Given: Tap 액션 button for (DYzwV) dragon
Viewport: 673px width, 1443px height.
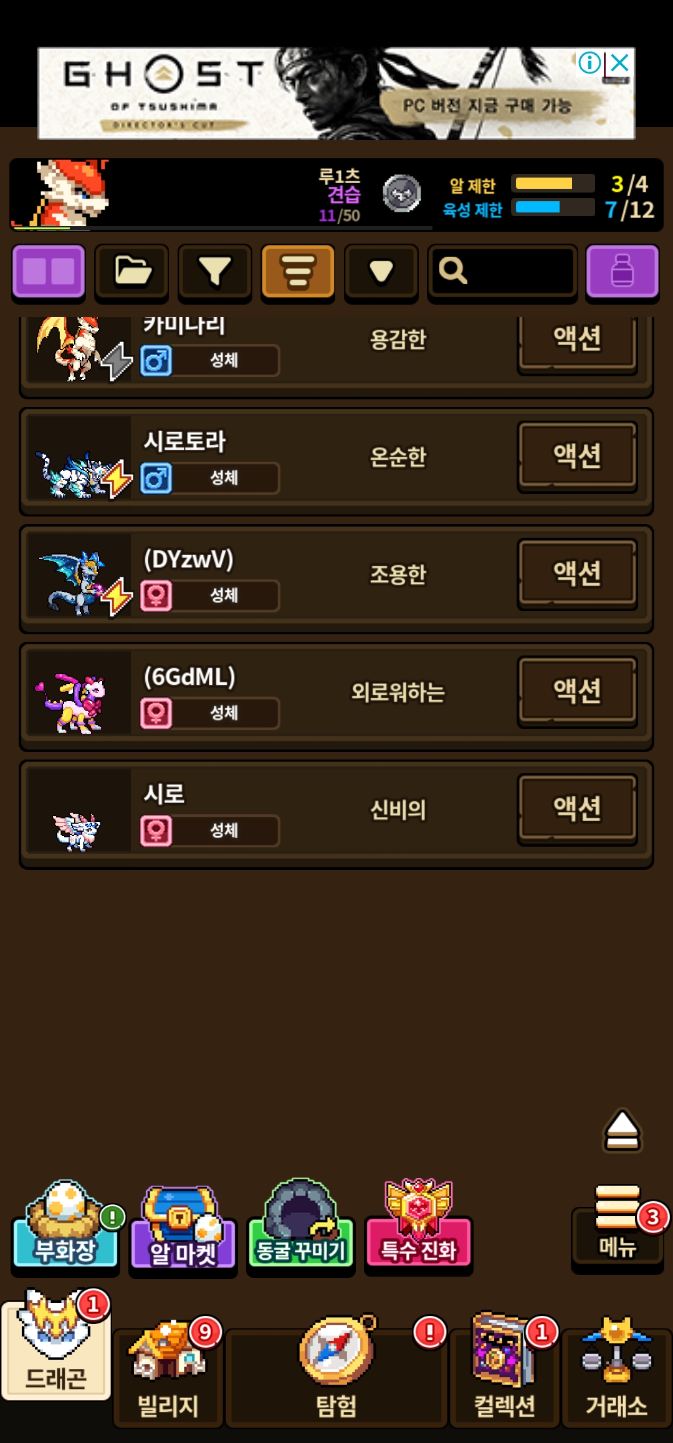Looking at the screenshot, I should click(577, 573).
